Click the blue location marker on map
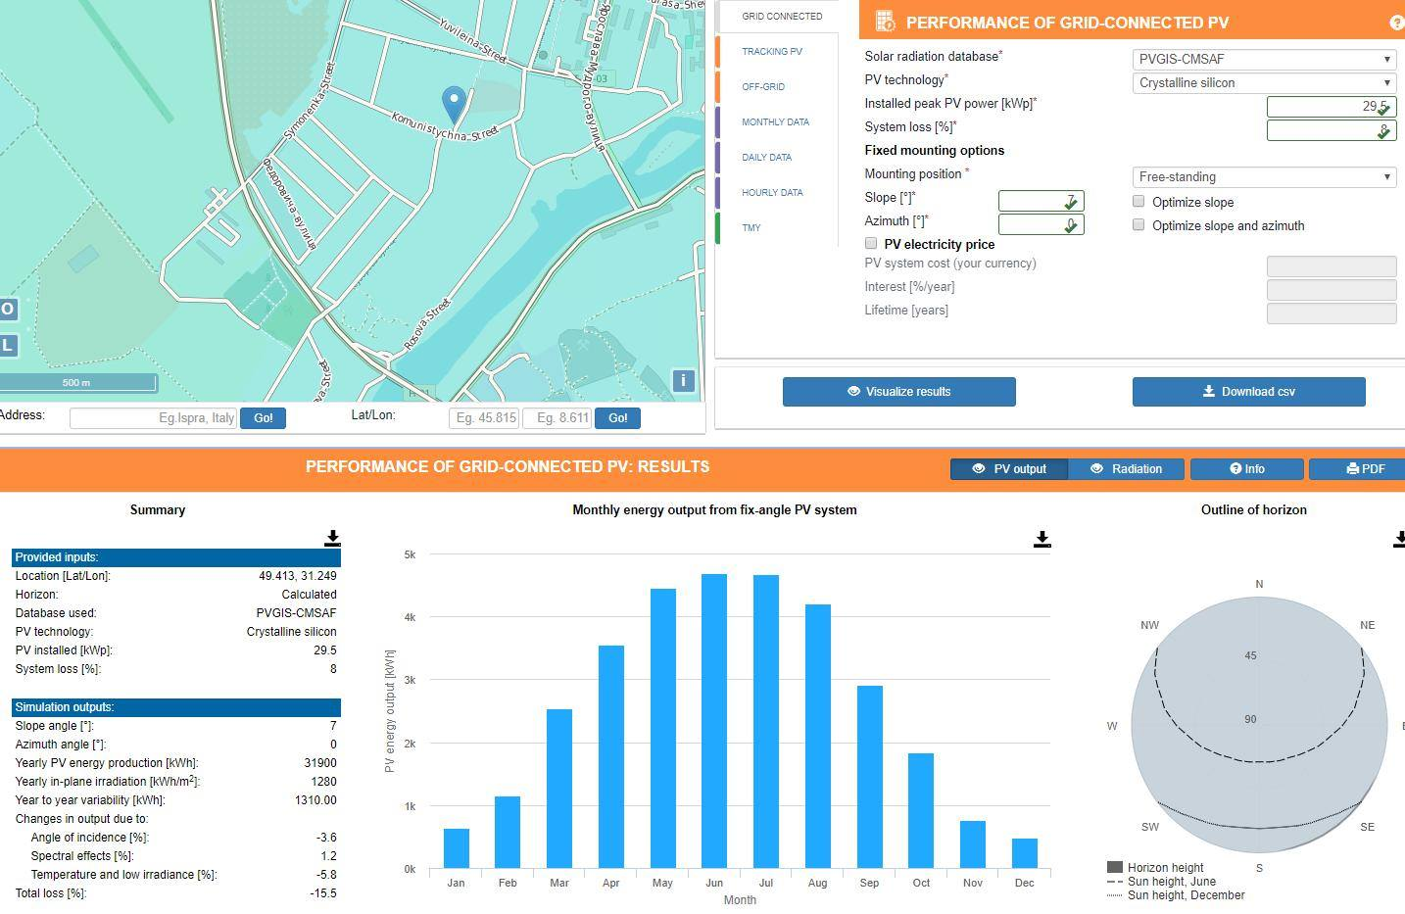This screenshot has height=914, width=1405. click(x=454, y=103)
